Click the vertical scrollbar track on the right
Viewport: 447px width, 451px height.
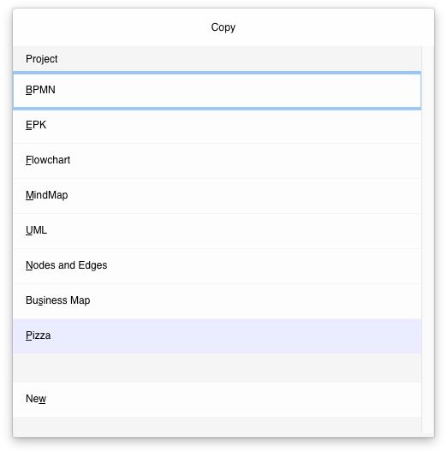pyautogui.click(x=427, y=239)
